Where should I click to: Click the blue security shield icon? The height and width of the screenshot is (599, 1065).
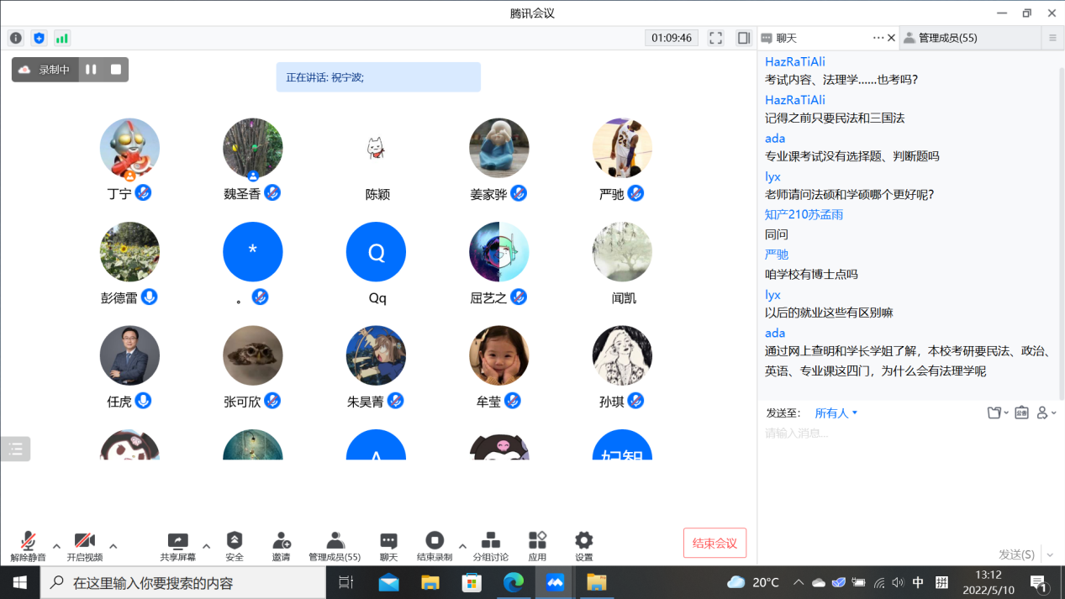(39, 38)
